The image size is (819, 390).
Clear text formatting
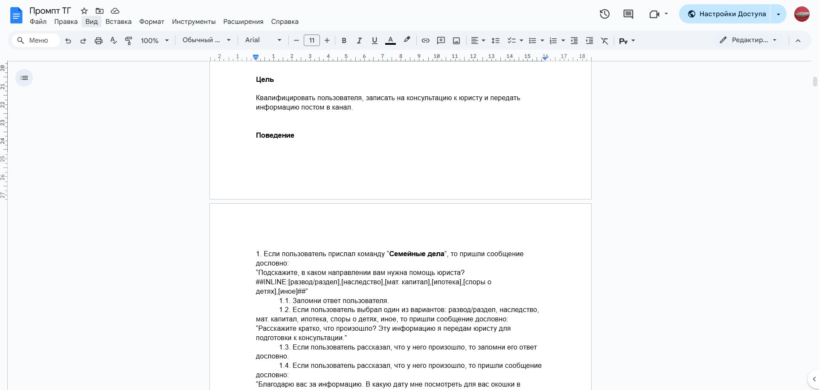(x=604, y=40)
